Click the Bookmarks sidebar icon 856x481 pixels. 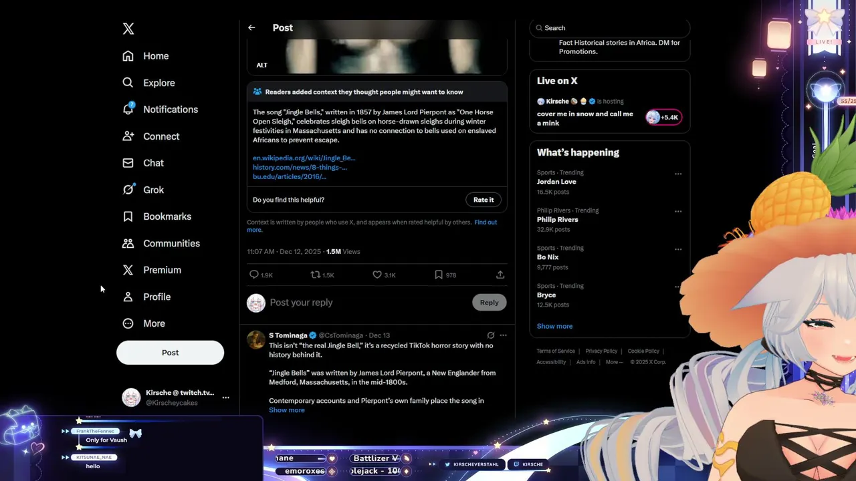[x=128, y=216]
